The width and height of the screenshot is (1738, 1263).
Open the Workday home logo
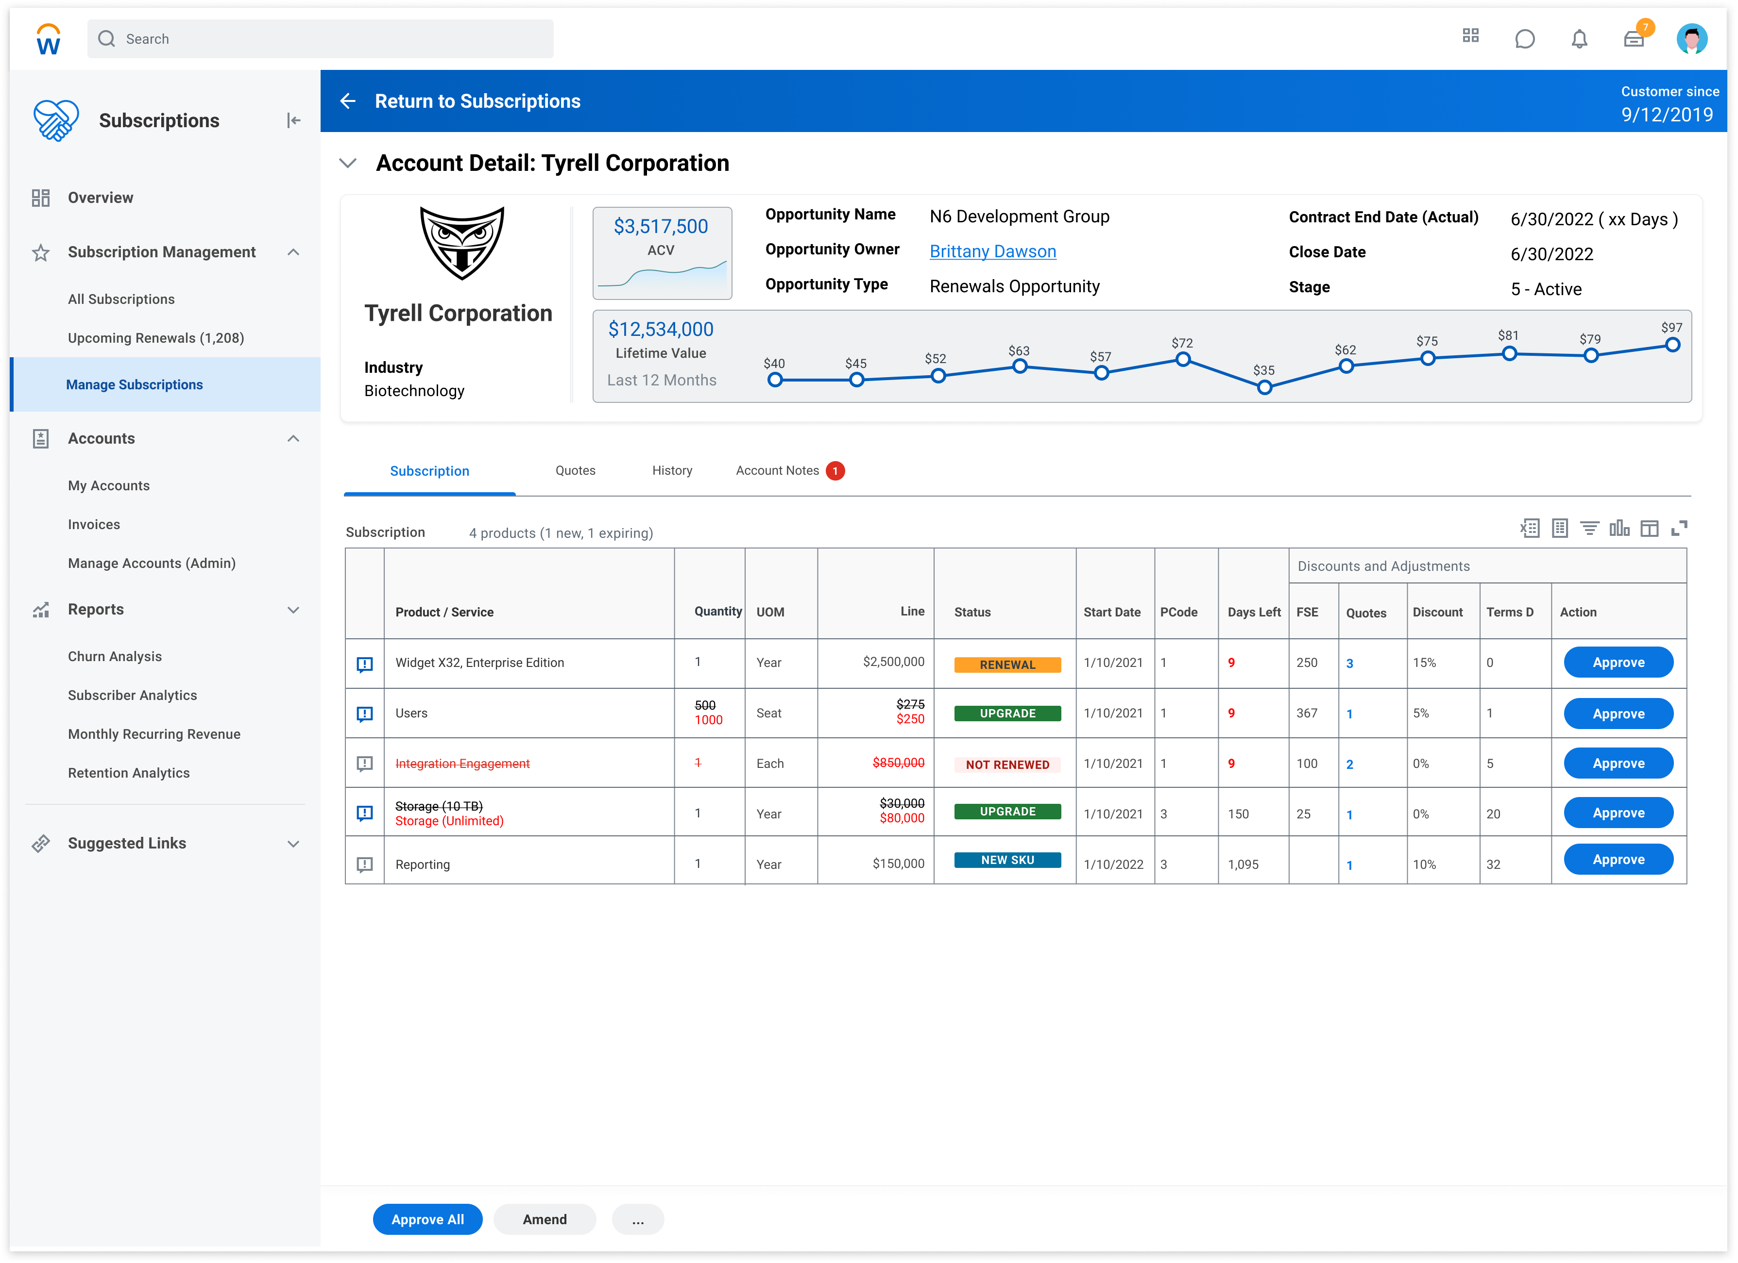pos(48,39)
